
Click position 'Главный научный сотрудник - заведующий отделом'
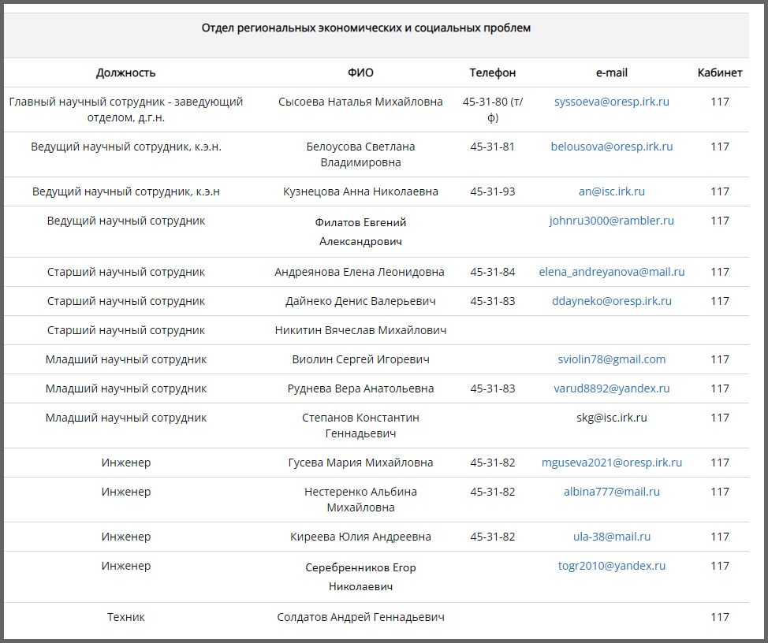tap(126, 110)
